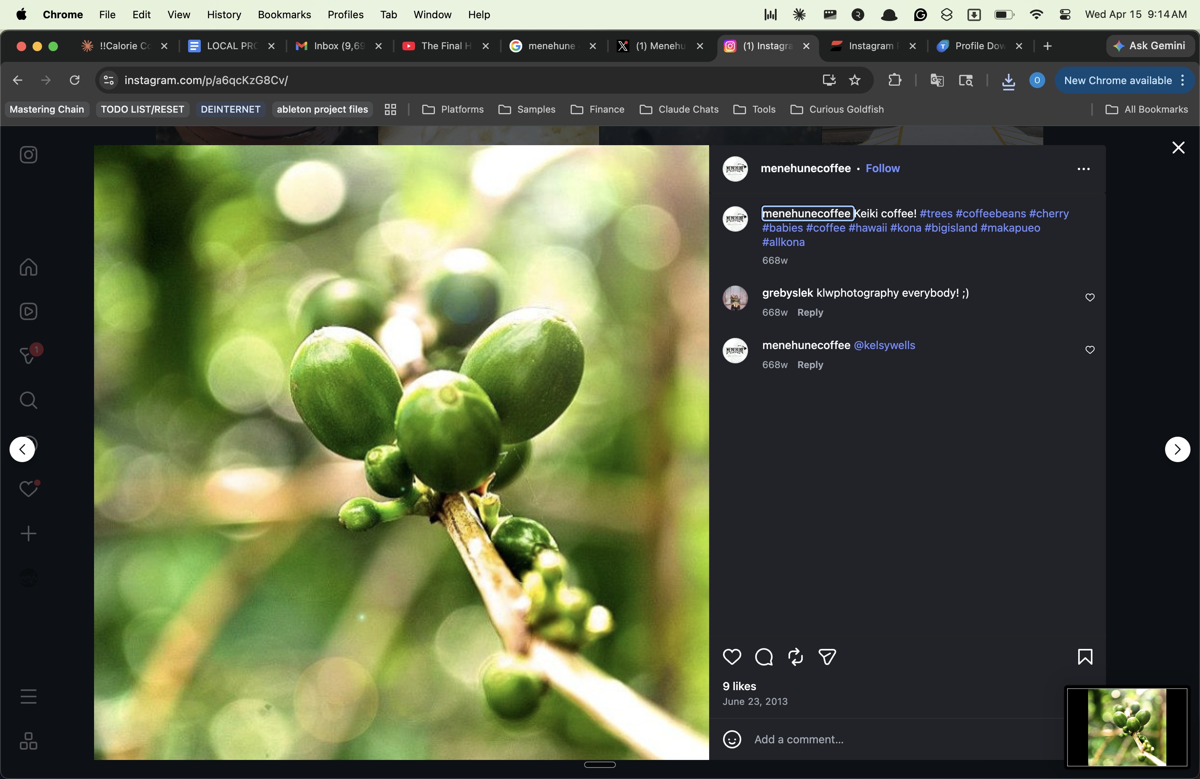Screen dimensions: 1200x779
Task: Go to Instagram Home in sidebar
Action: click(28, 267)
